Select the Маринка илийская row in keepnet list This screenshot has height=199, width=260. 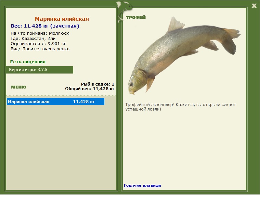tap(56, 101)
